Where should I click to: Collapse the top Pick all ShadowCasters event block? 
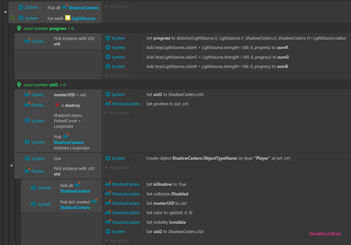pos(5,12)
